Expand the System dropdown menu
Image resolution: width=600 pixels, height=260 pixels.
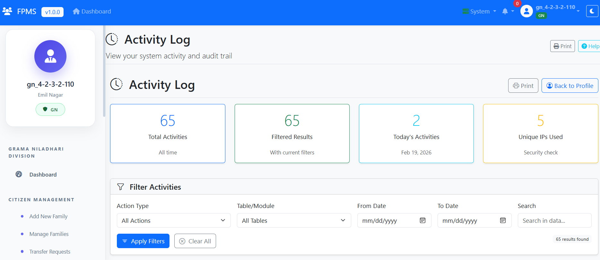480,11
